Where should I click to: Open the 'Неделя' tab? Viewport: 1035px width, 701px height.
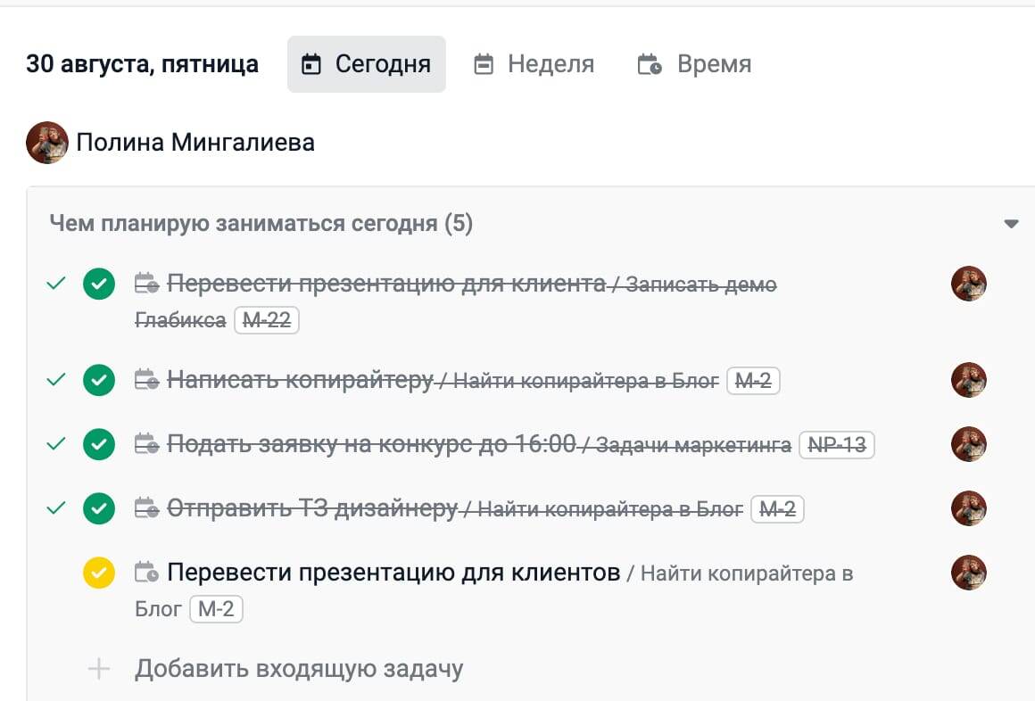click(534, 64)
